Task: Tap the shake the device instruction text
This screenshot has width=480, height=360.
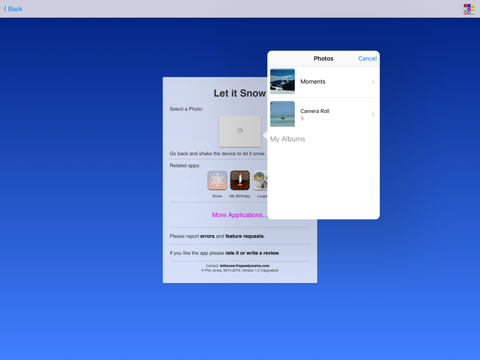Action: coord(217,154)
